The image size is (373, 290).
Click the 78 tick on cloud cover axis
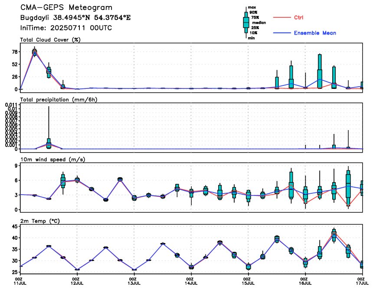(x=14, y=52)
